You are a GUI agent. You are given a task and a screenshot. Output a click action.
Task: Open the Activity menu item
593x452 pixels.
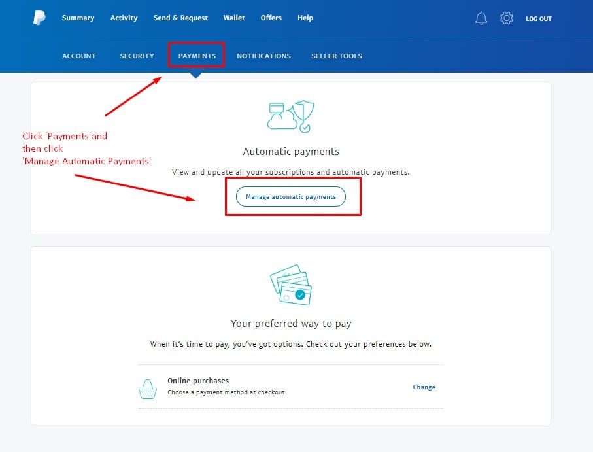(x=124, y=18)
